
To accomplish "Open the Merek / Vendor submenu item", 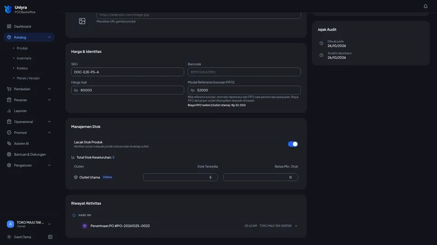I will (28, 78).
